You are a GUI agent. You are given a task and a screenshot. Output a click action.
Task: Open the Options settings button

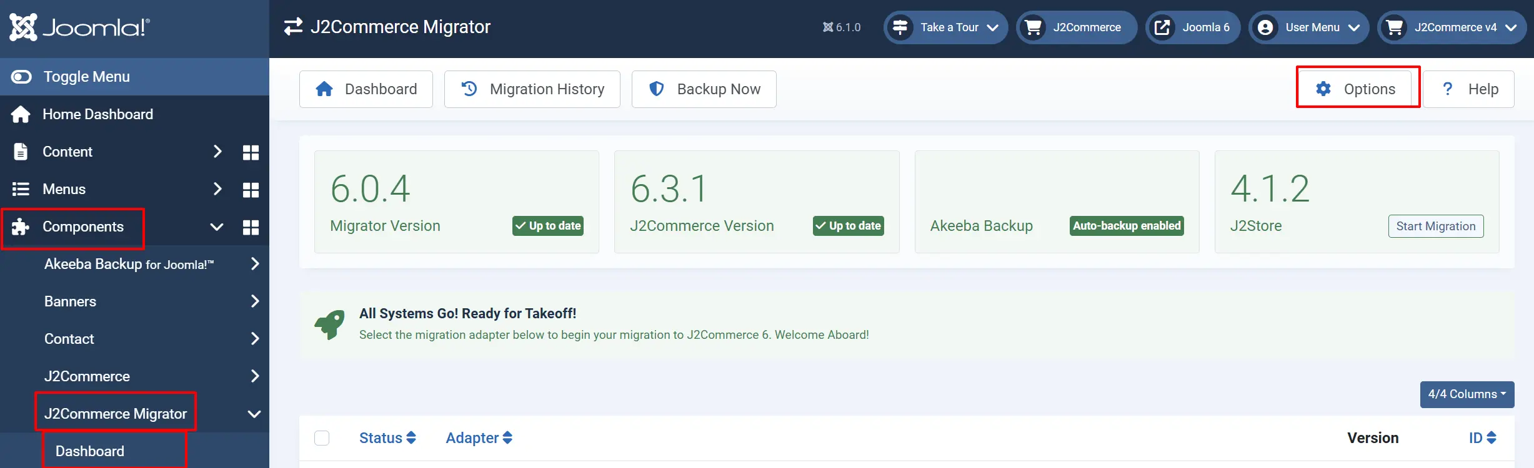(x=1355, y=89)
